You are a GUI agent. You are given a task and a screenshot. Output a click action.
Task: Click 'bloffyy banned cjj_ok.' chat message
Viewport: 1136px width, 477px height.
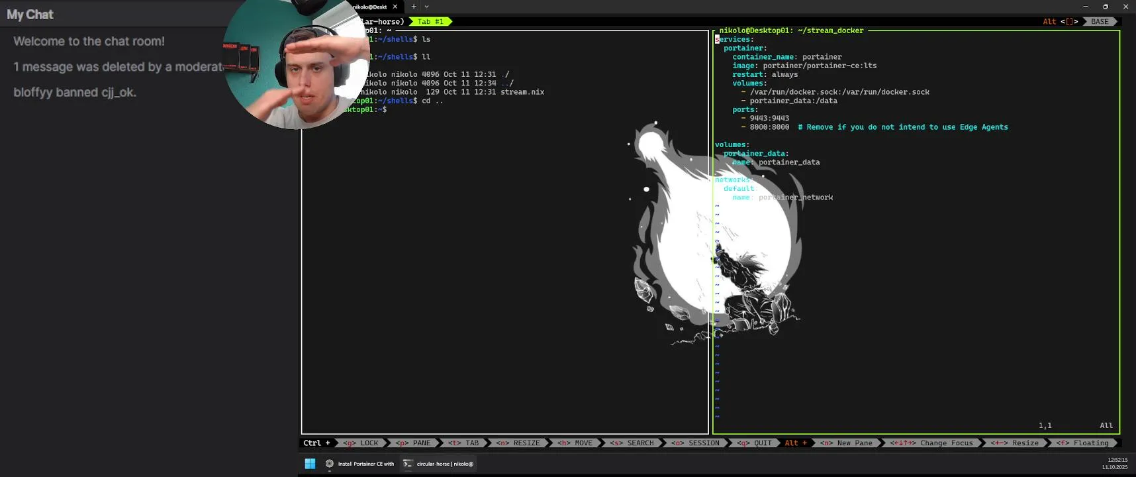click(75, 92)
